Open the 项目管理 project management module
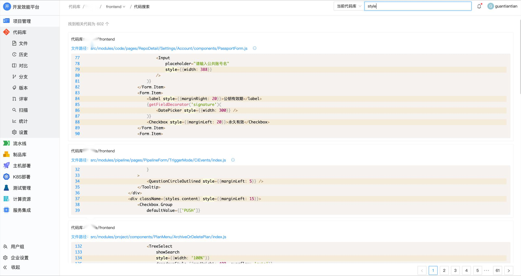 click(22, 21)
